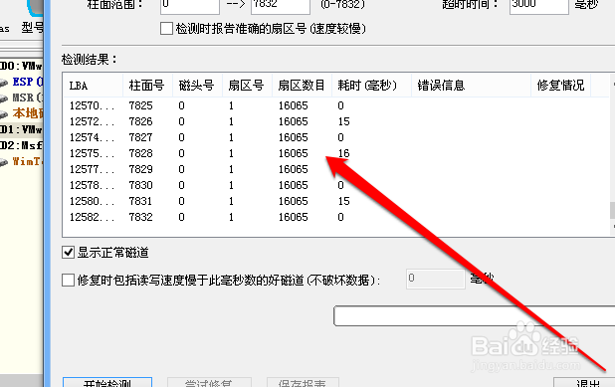The width and height of the screenshot is (615, 387).
Task: Click the progress bar below the options
Action: 475,316
